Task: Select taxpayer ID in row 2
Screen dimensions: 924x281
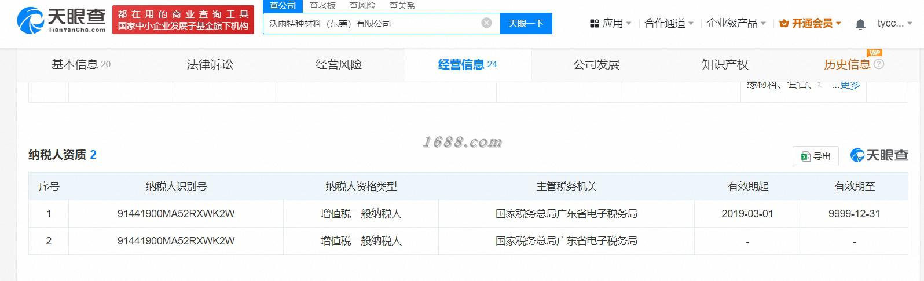Action: 176,241
